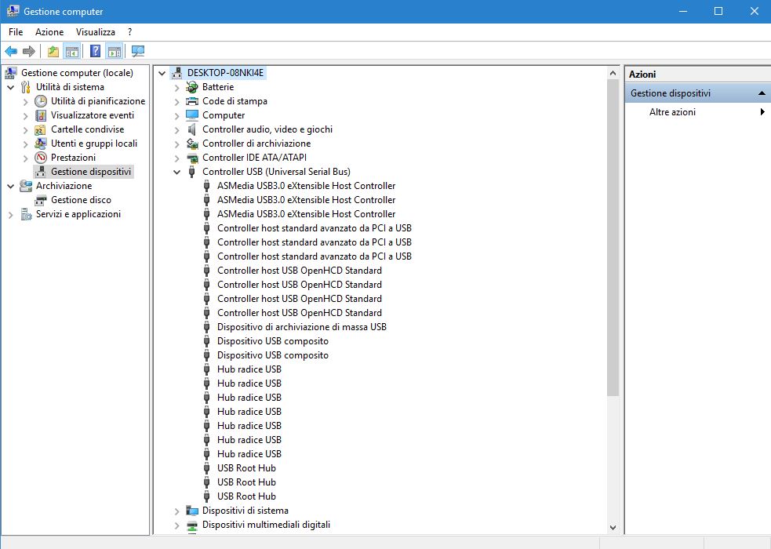Select the first Dispositivo USB composito
771x549 pixels.
pos(273,341)
